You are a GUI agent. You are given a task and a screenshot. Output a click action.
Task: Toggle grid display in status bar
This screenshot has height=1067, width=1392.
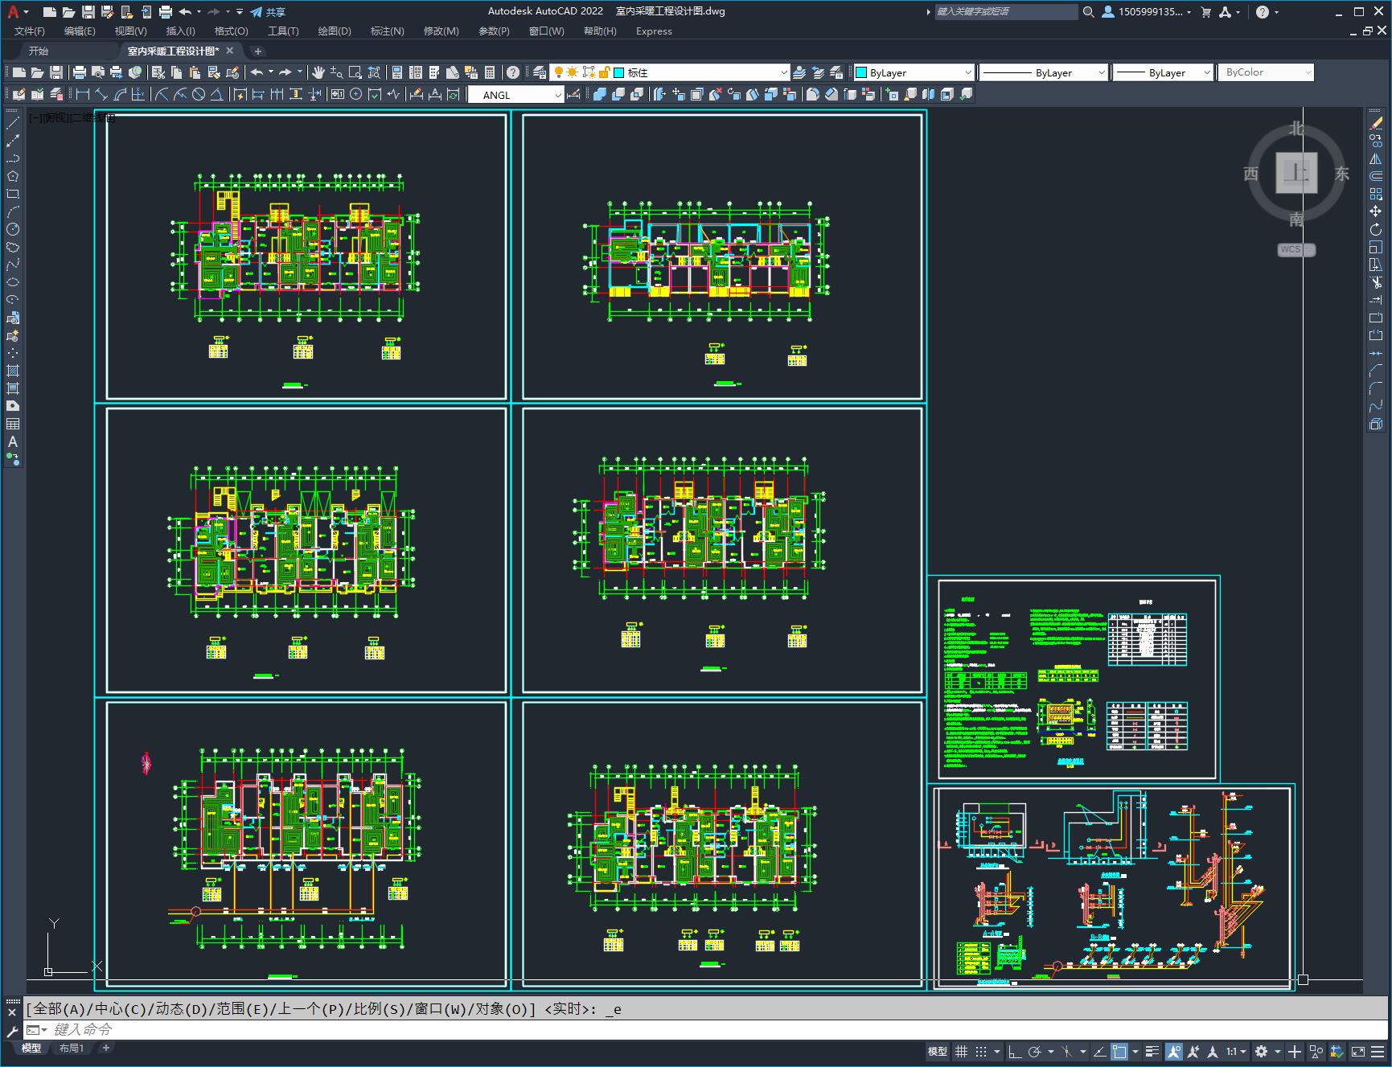coord(961,1051)
